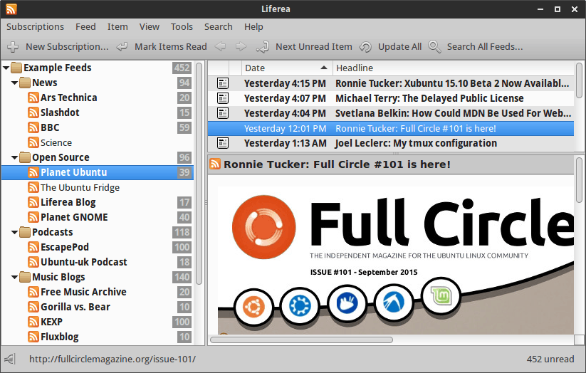Click the 452 unread status text

tap(550, 359)
